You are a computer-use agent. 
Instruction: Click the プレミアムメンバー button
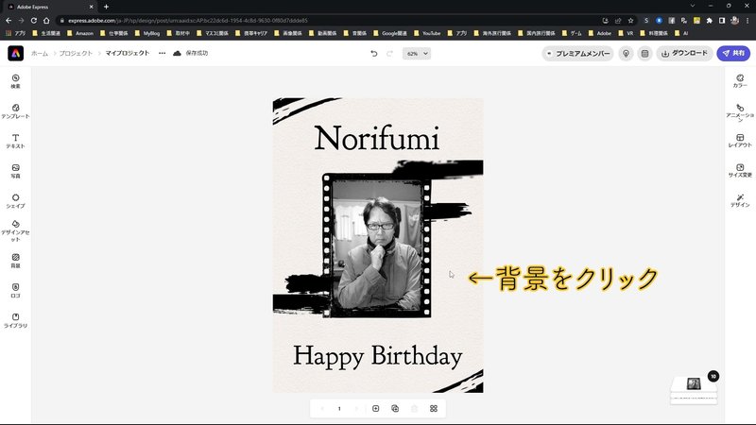pos(577,54)
